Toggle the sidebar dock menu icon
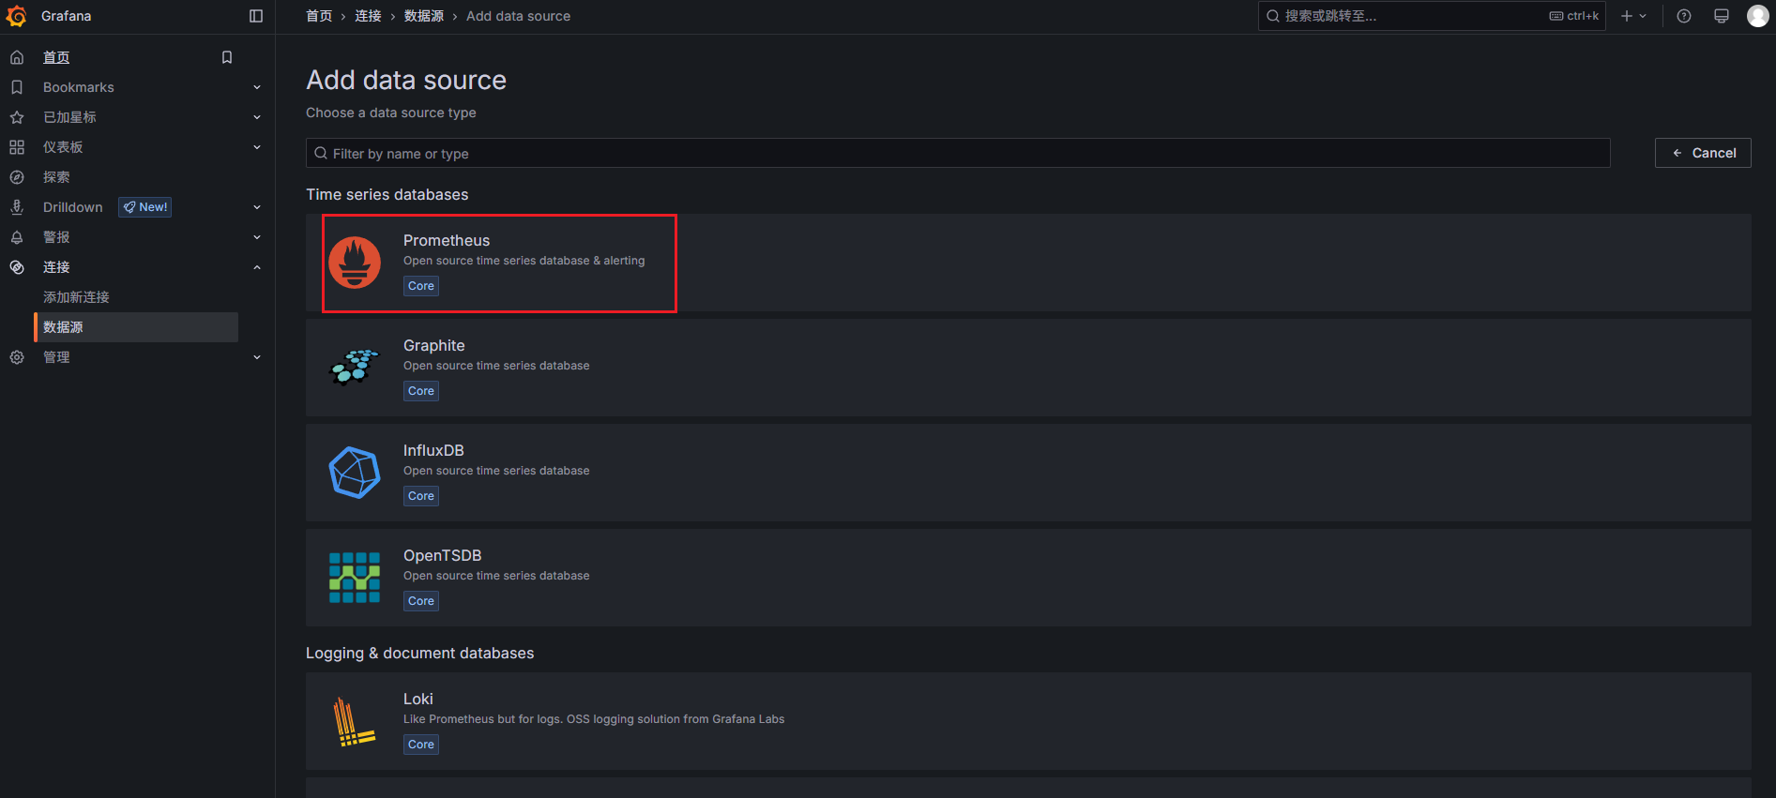Viewport: 1776px width, 798px height. click(256, 16)
